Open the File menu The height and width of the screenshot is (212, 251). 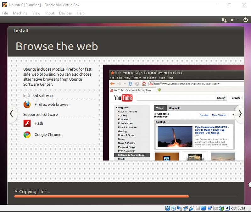click(x=5, y=13)
